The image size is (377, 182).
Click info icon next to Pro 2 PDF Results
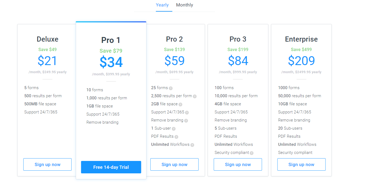tap(176, 137)
